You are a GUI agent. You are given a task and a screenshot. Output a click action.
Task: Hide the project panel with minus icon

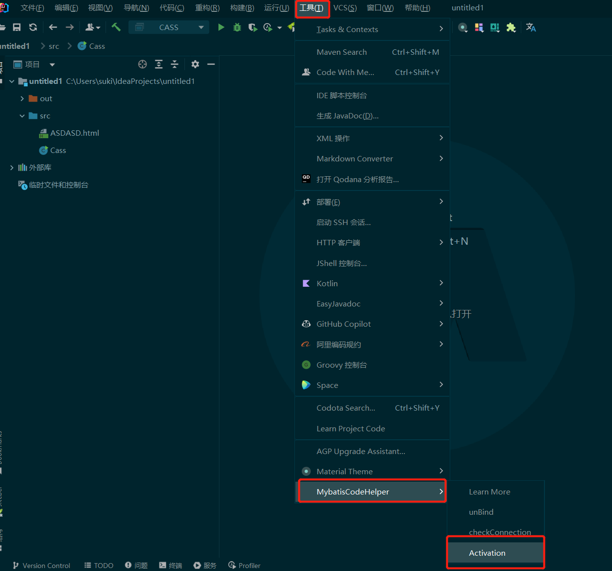211,64
